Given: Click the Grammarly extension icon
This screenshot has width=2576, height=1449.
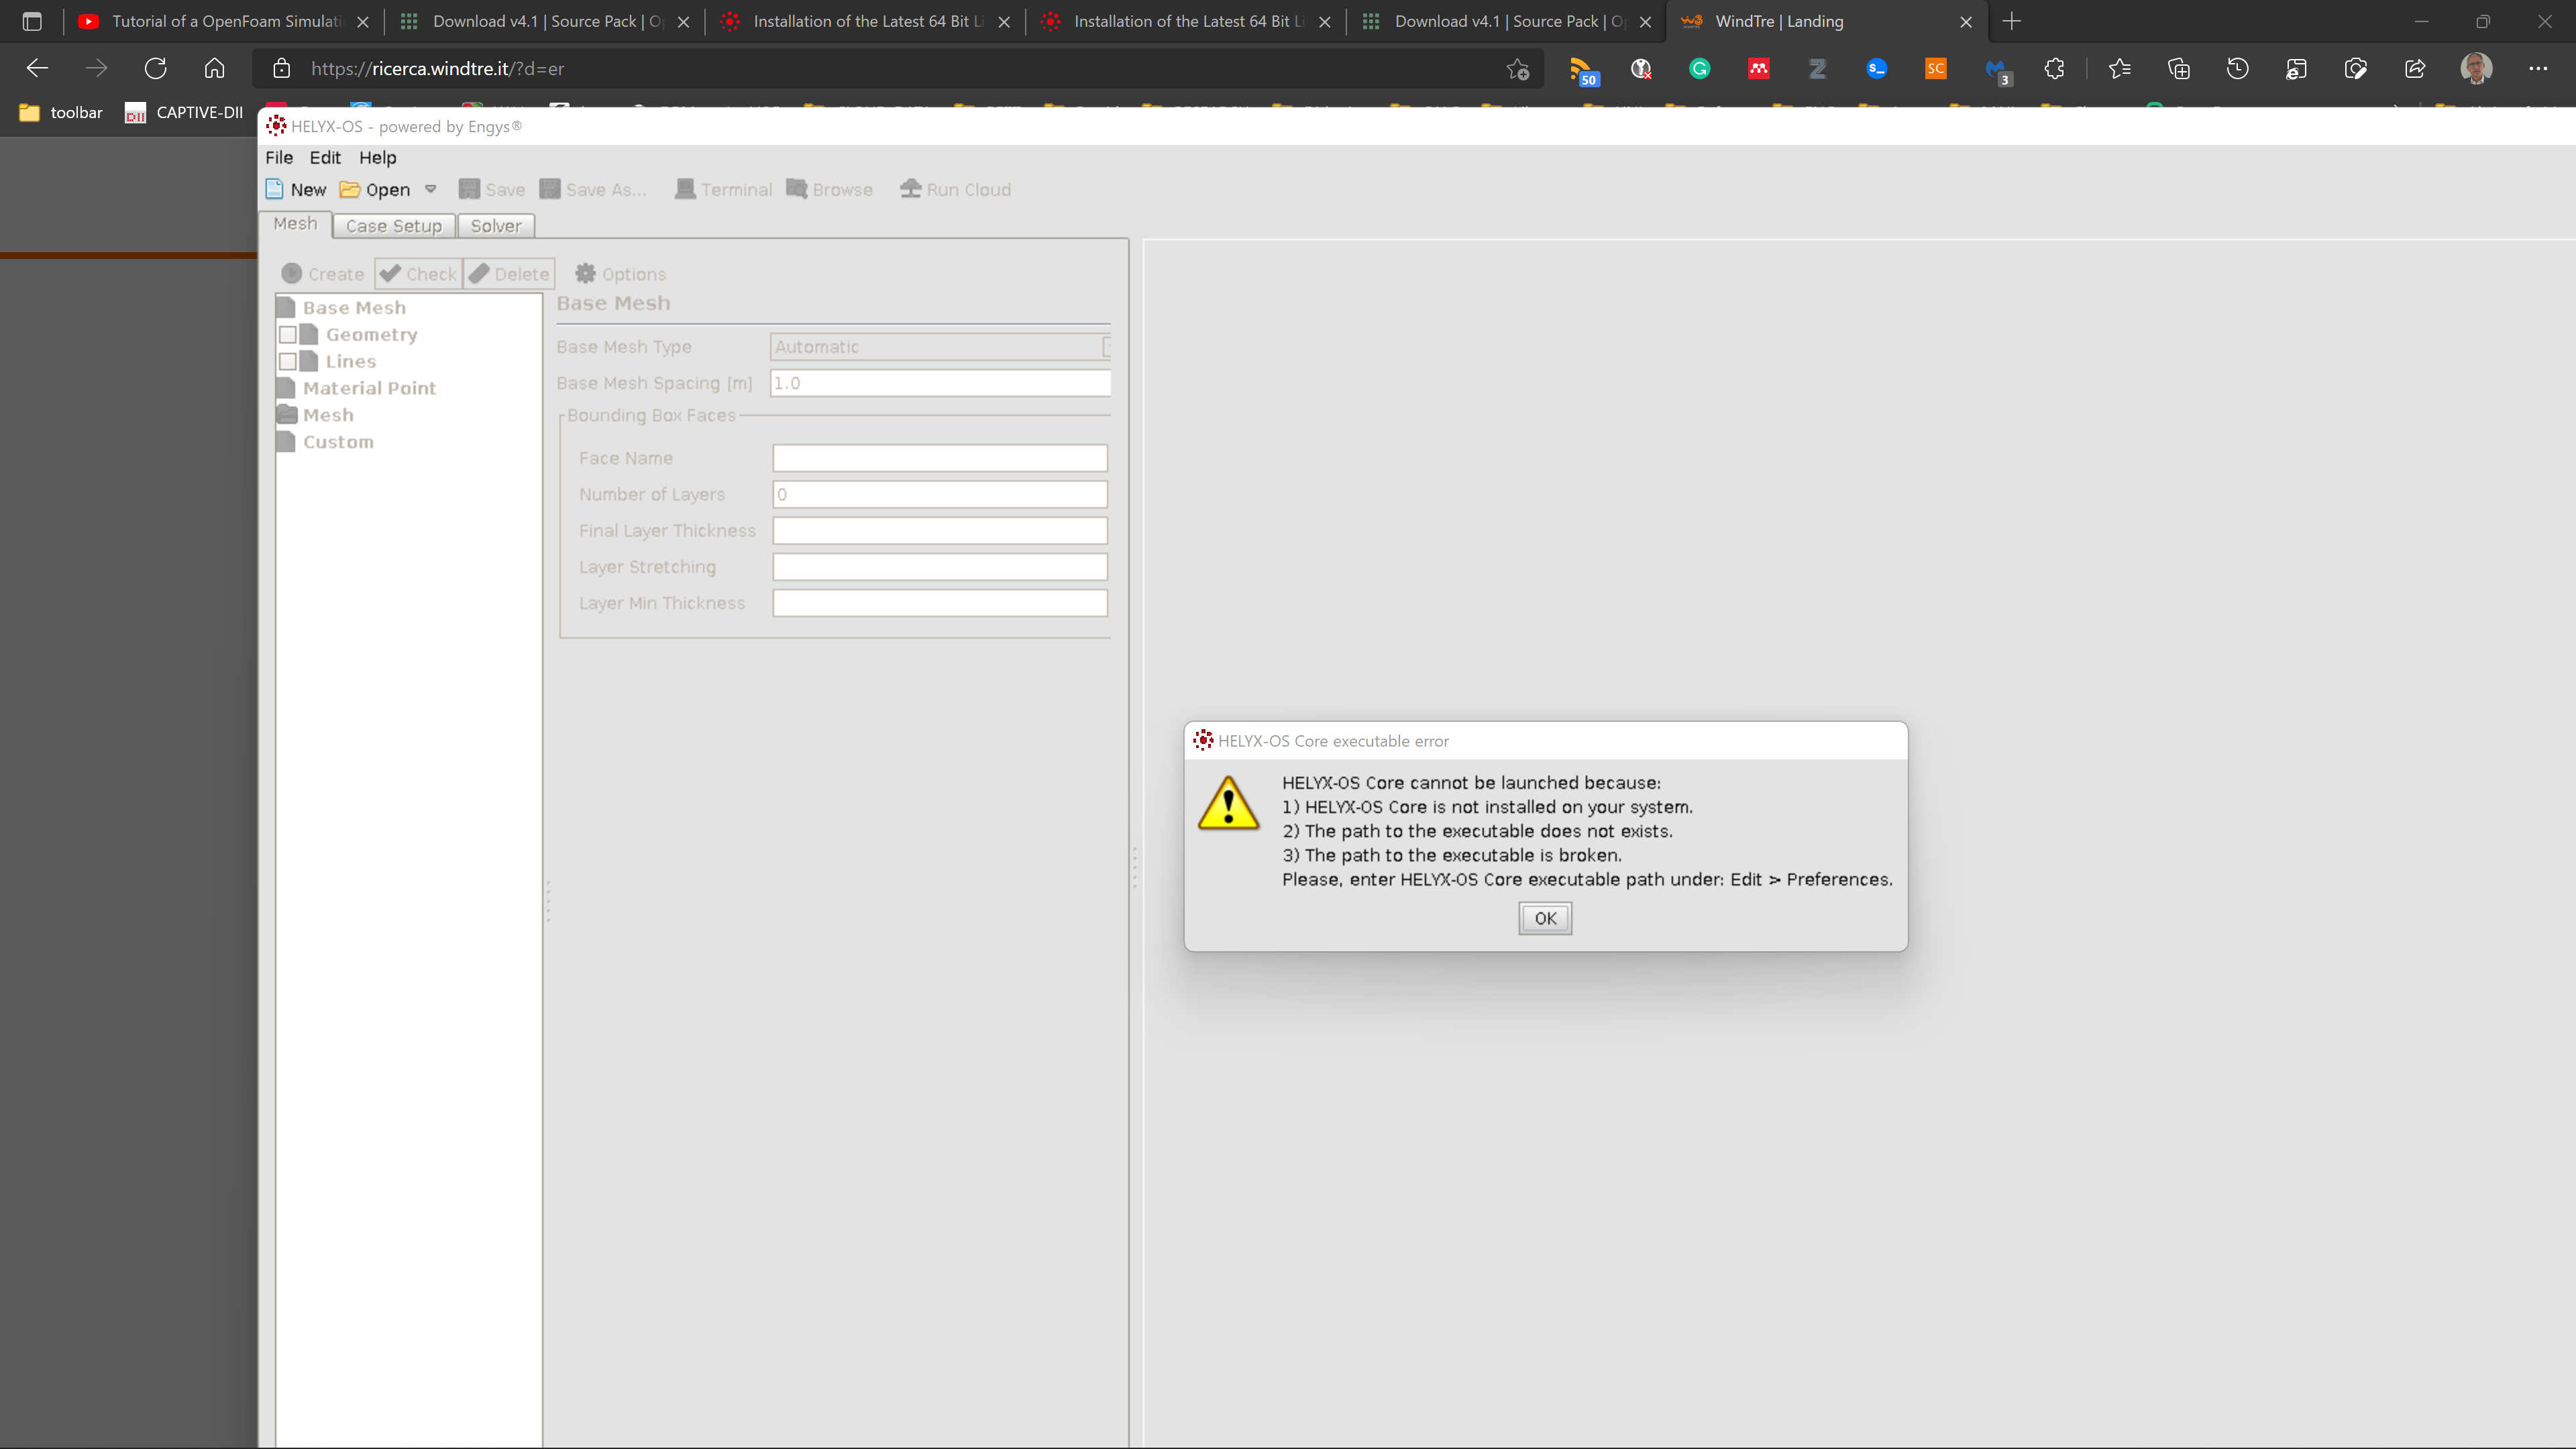Looking at the screenshot, I should coord(1699,68).
